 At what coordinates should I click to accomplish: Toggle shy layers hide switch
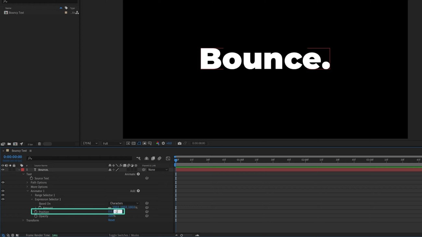pos(146,159)
